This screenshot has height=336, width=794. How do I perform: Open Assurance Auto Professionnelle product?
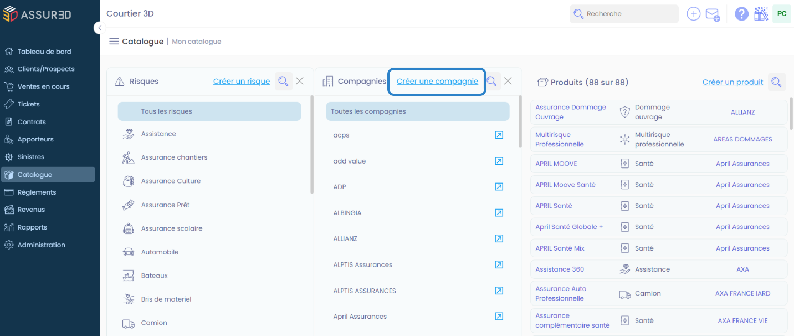[x=561, y=293]
